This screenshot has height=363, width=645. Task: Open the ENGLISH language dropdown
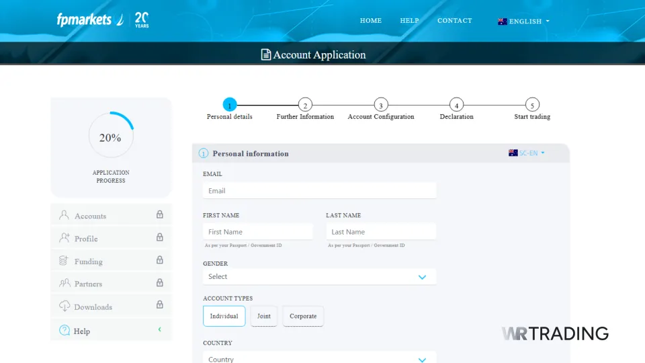[x=523, y=22]
